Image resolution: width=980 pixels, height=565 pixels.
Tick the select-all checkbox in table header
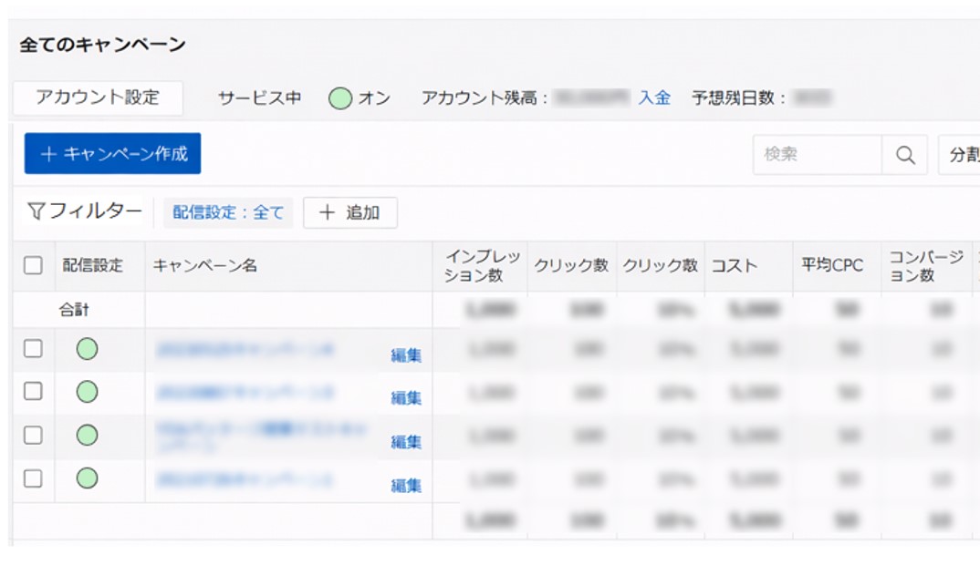33,266
